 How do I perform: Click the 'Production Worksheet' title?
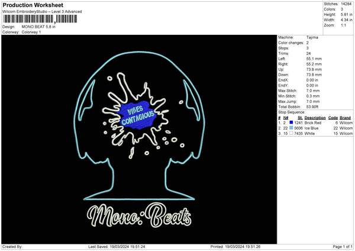[33, 5]
